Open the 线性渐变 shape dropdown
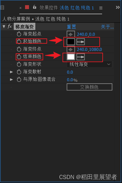The width and height of the screenshot is (122, 183). 89,64
